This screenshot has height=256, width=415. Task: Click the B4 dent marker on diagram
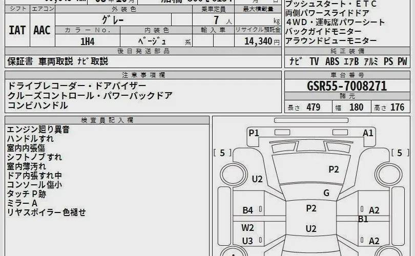pyautogui.click(x=248, y=210)
